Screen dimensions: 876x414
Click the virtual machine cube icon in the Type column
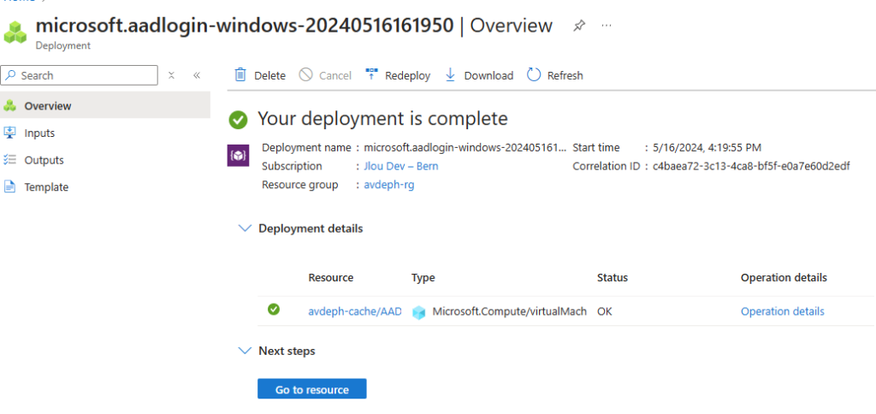click(418, 312)
